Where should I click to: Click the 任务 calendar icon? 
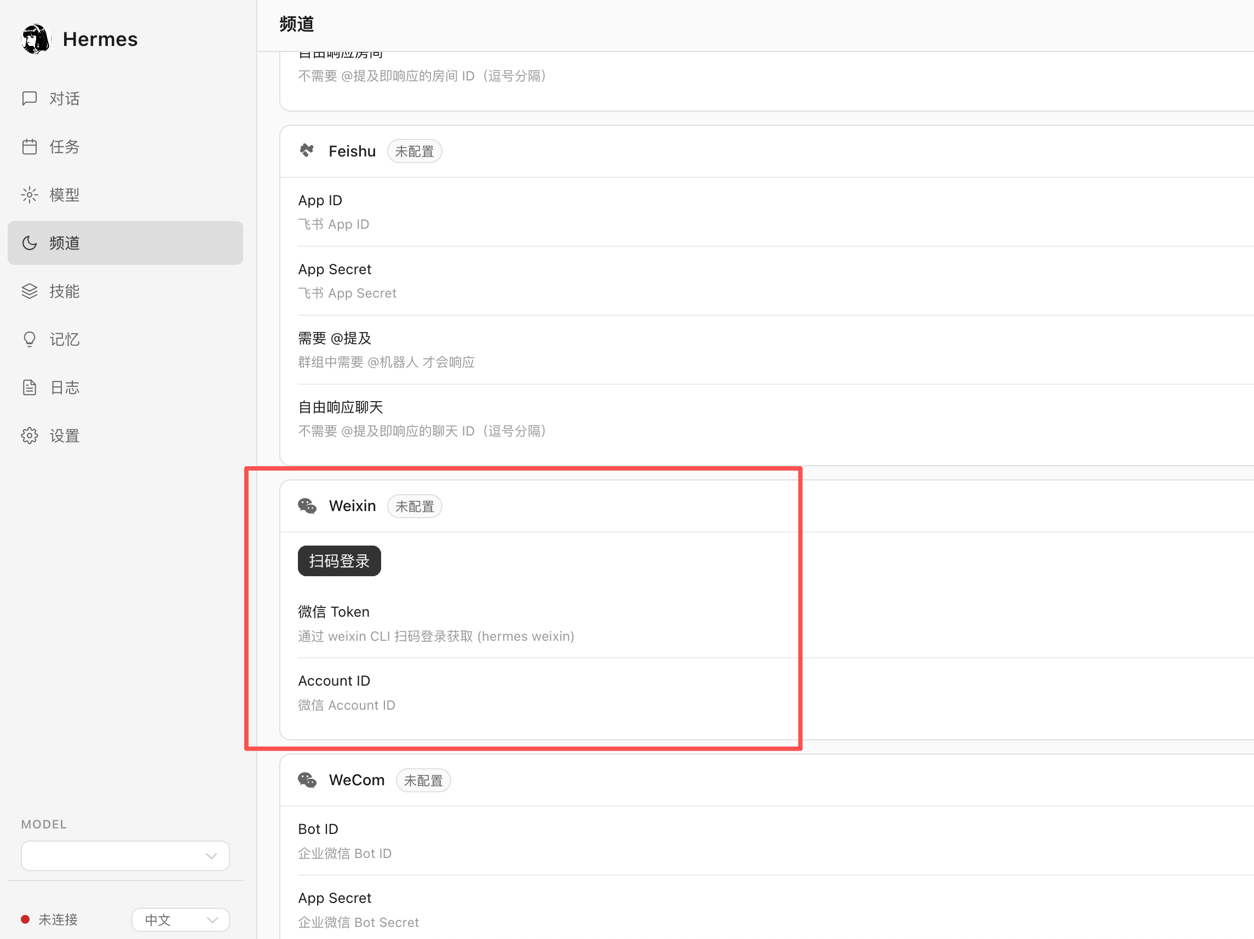click(30, 147)
